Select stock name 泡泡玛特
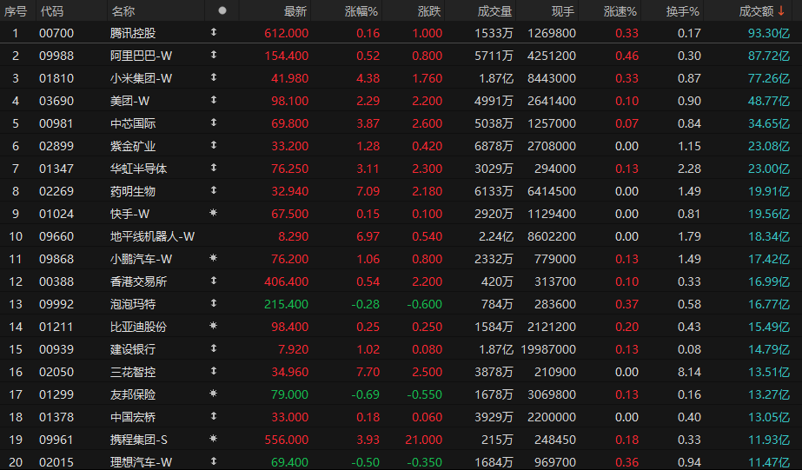 click(x=133, y=304)
